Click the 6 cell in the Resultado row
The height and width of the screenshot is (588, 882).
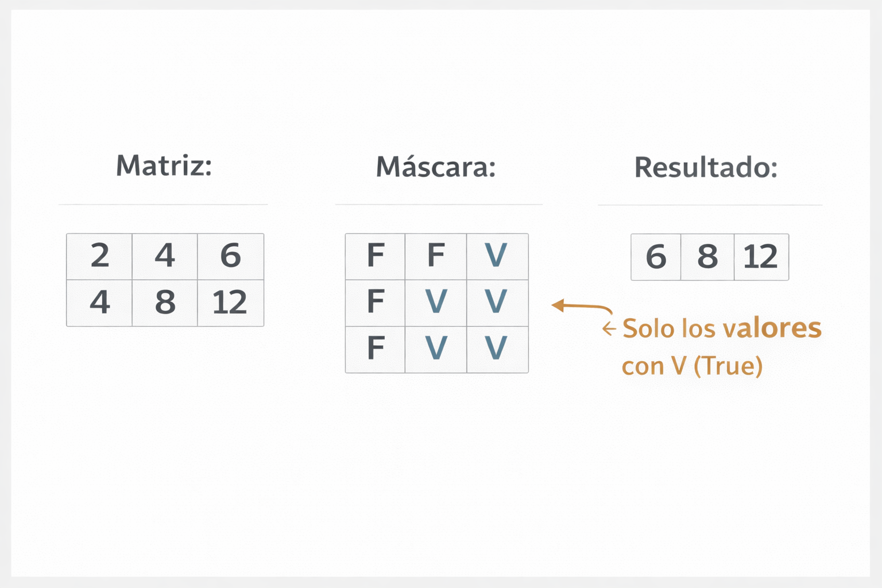point(656,257)
